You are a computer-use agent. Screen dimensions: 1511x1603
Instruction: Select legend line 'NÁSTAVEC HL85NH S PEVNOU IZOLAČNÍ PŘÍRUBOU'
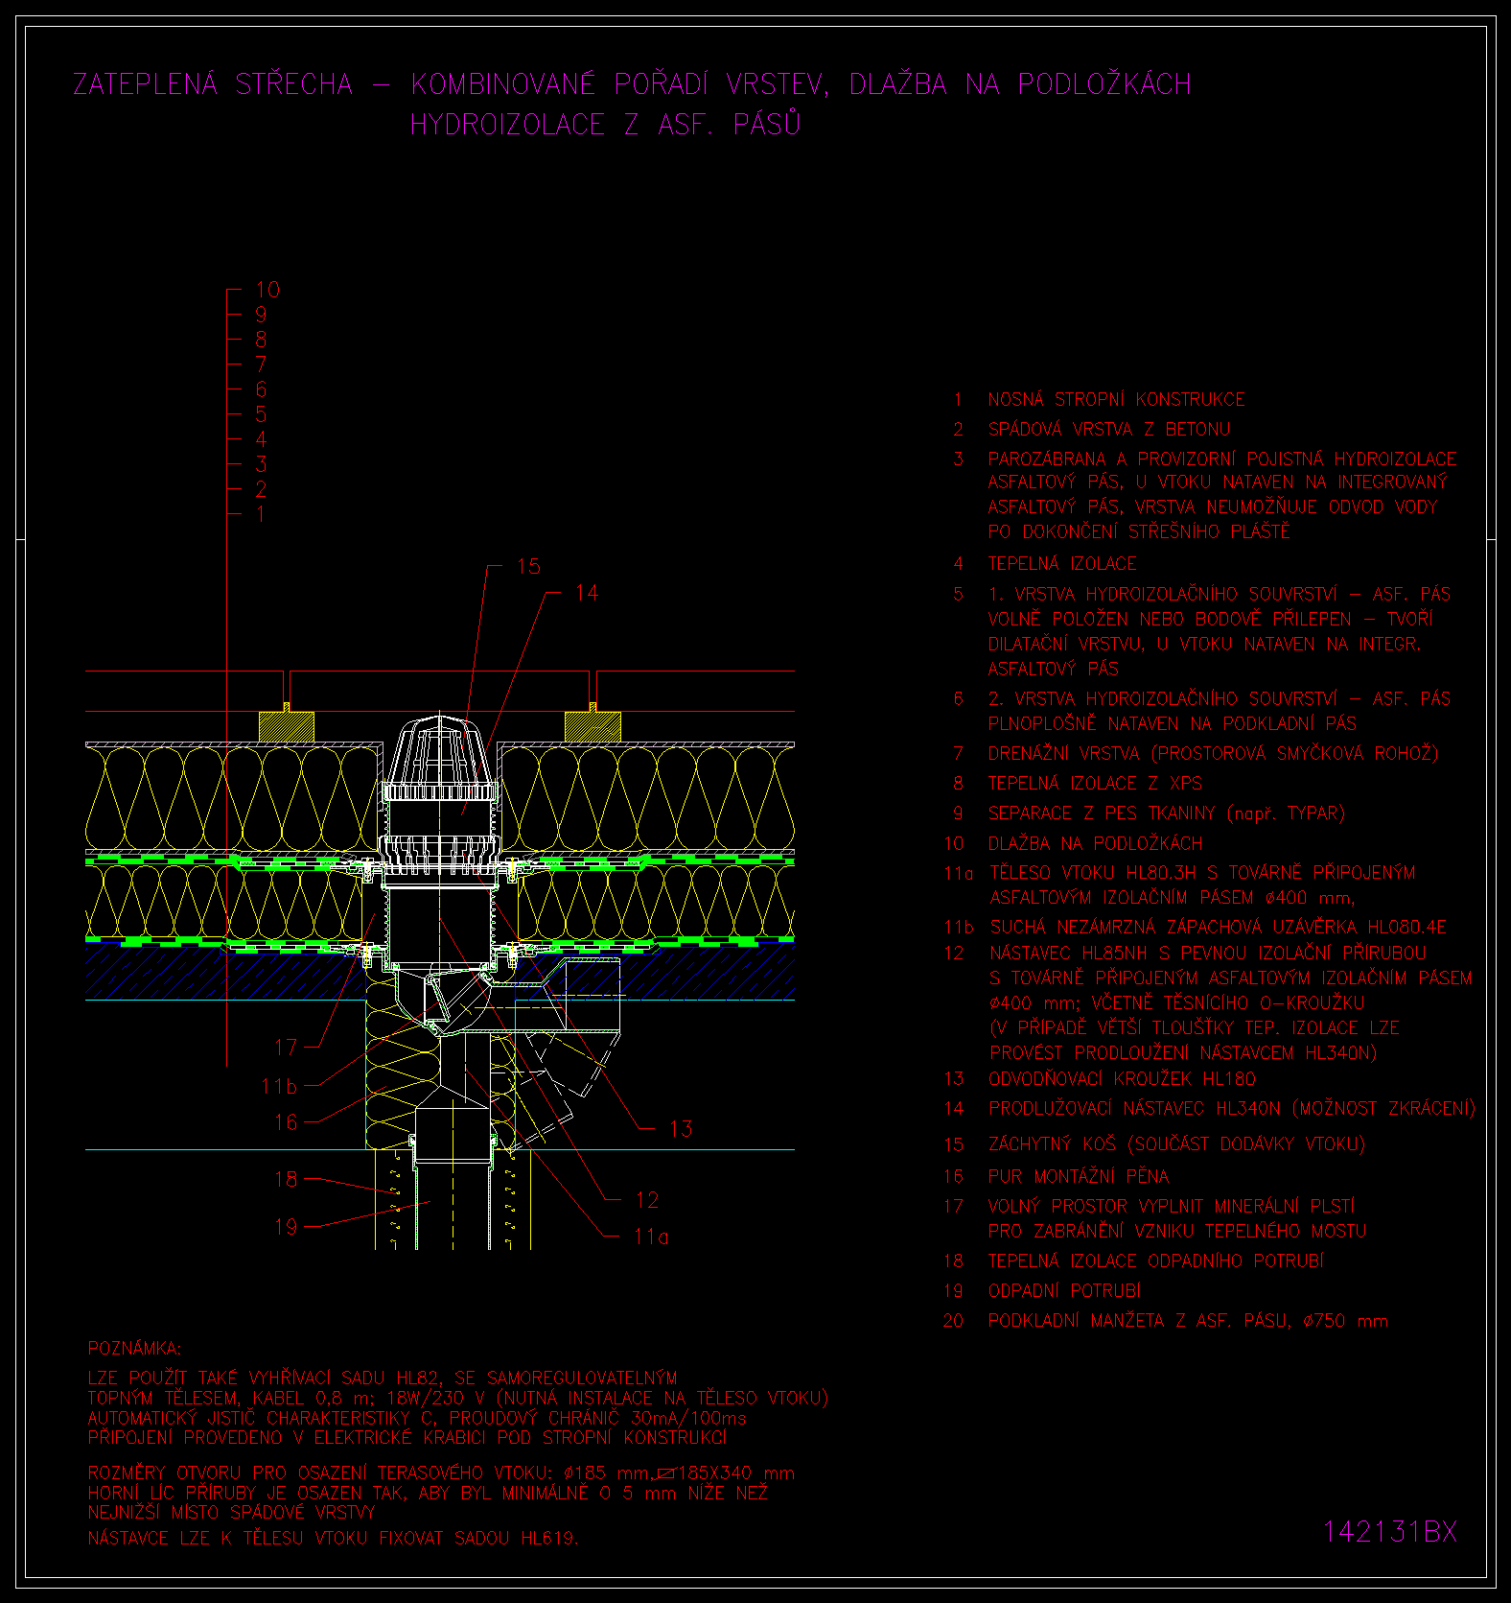[x=1207, y=953]
